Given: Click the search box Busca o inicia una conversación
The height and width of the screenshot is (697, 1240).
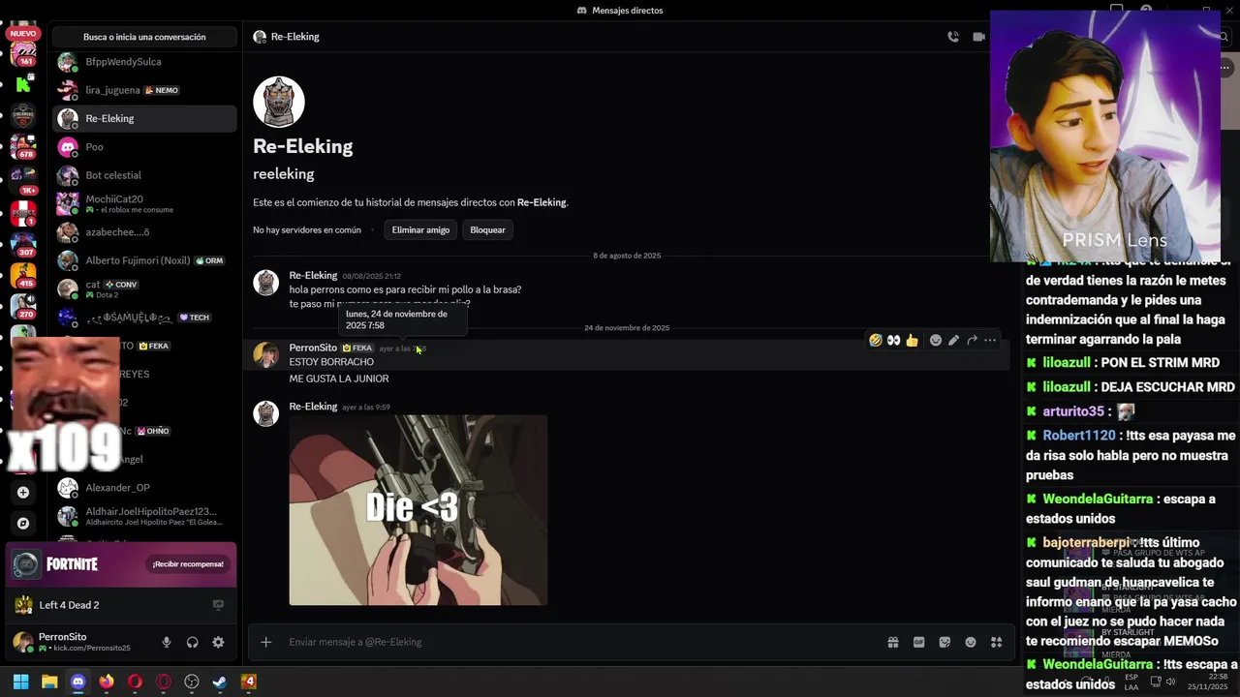Looking at the screenshot, I should pos(144,37).
